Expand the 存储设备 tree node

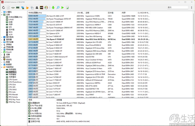pyautogui.click(x=2, y=47)
